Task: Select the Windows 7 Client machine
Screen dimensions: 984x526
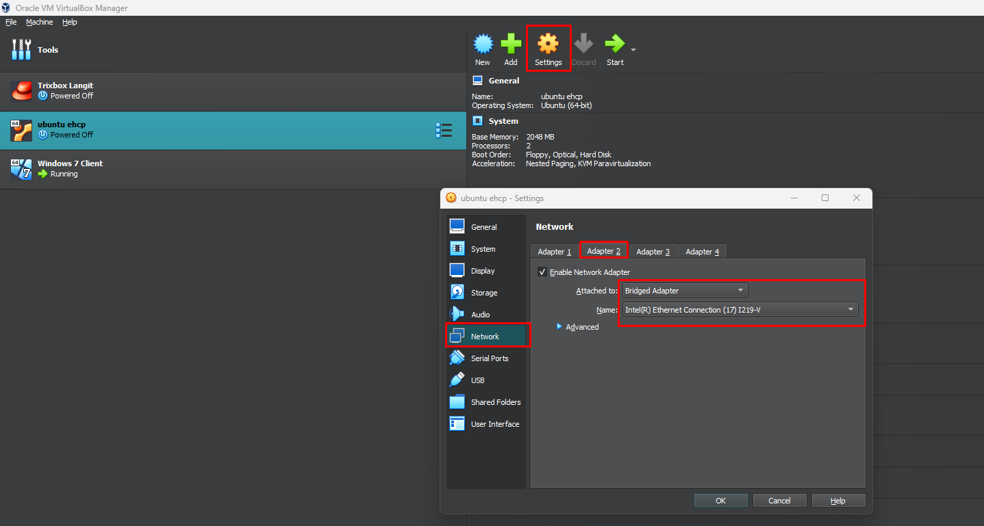Action: tap(233, 170)
